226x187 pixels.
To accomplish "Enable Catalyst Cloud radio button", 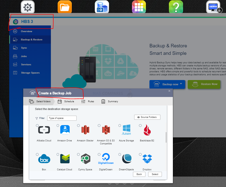I will (x=58, y=154).
